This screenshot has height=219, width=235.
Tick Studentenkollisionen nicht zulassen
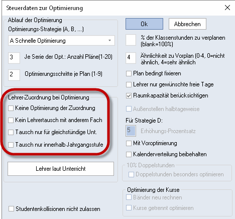click(x=11, y=209)
